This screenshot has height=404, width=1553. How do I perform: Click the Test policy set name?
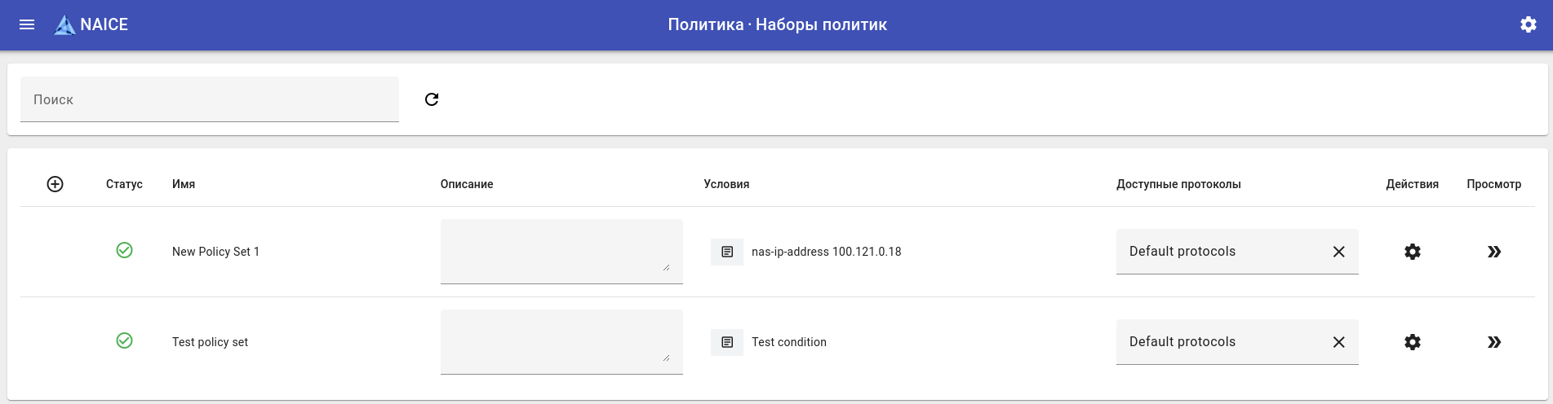tap(210, 342)
